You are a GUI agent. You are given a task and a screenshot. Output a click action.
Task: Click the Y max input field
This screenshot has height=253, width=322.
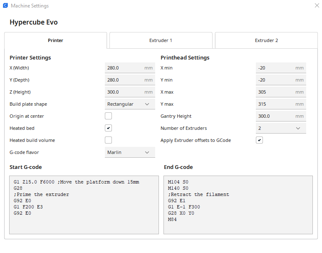tap(275, 104)
